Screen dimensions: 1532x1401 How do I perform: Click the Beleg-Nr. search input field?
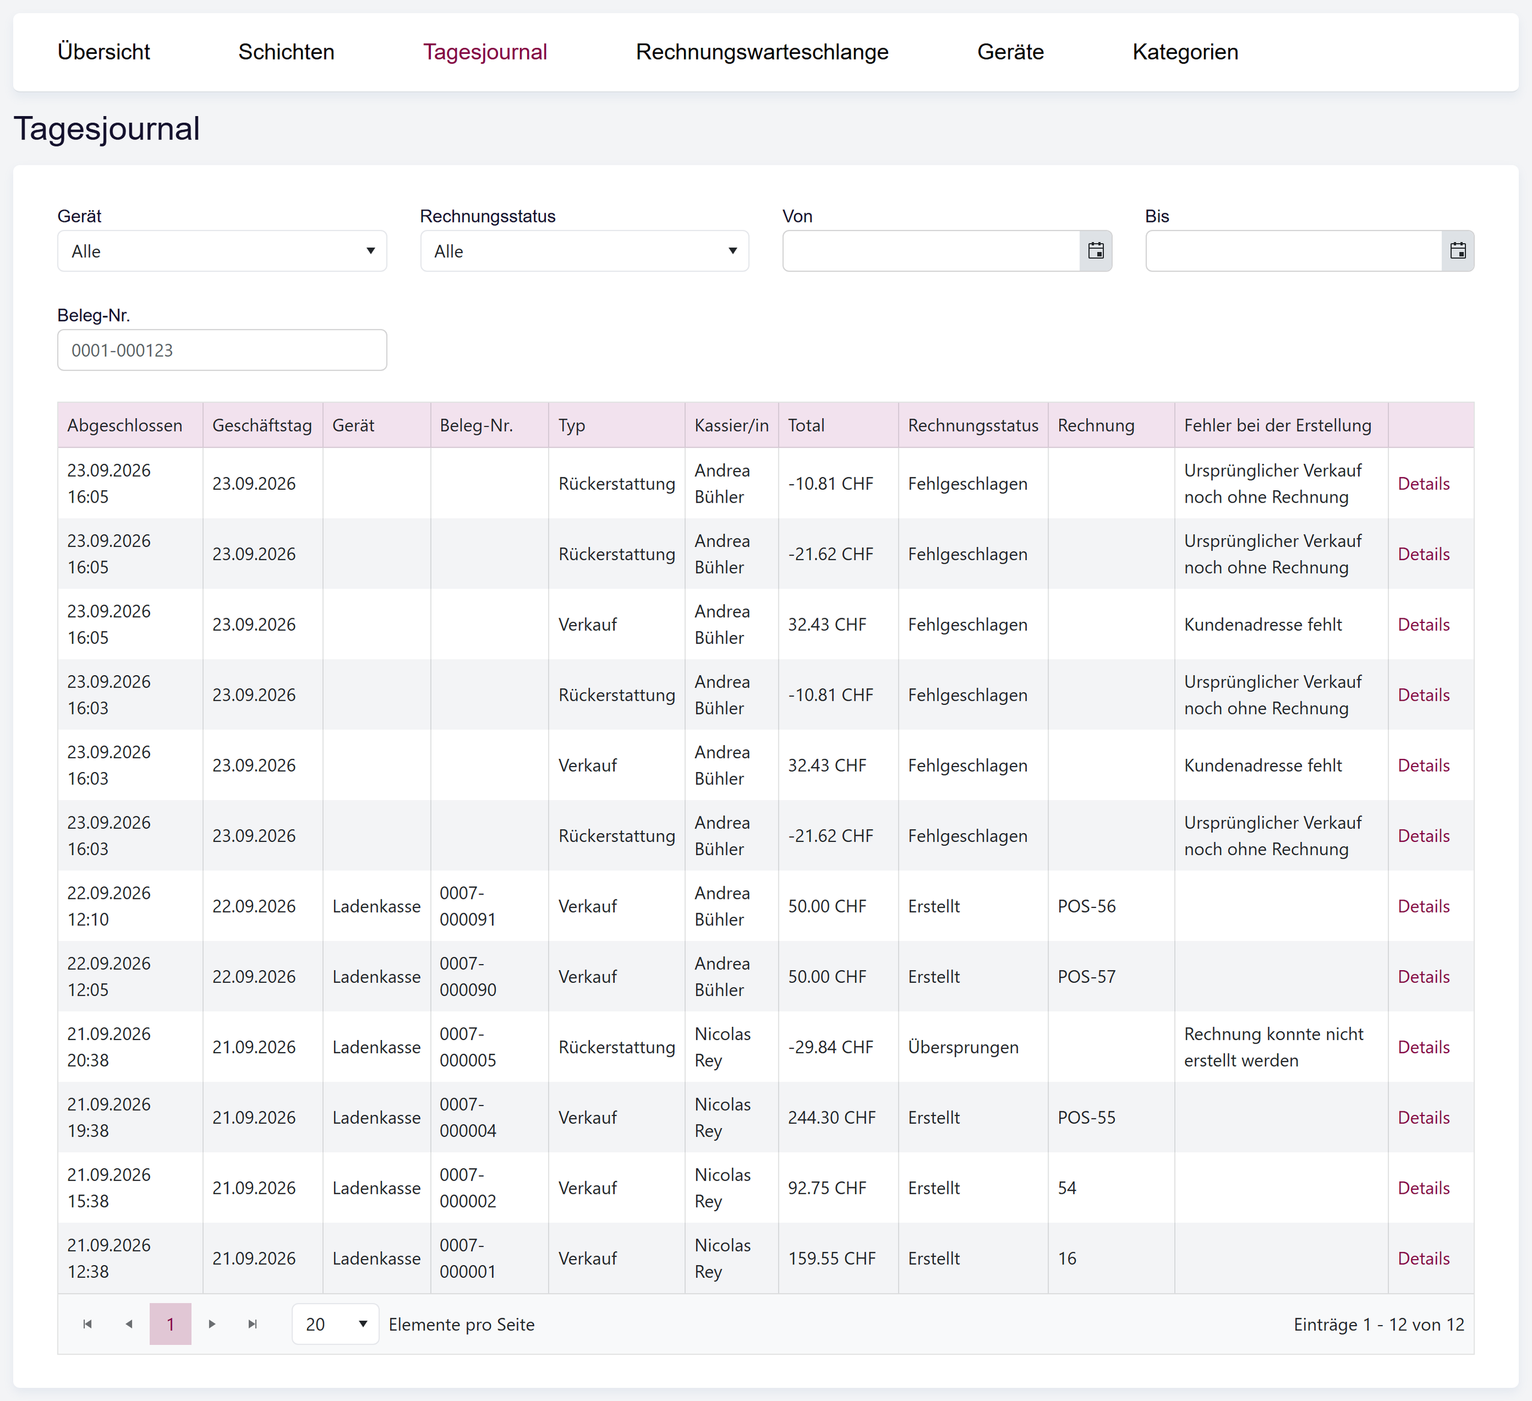coord(222,350)
